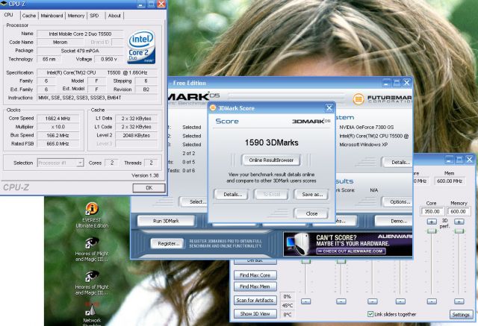Click Details... in the 3DMark Score dialog
This screenshot has height=326, width=478.
click(232, 194)
